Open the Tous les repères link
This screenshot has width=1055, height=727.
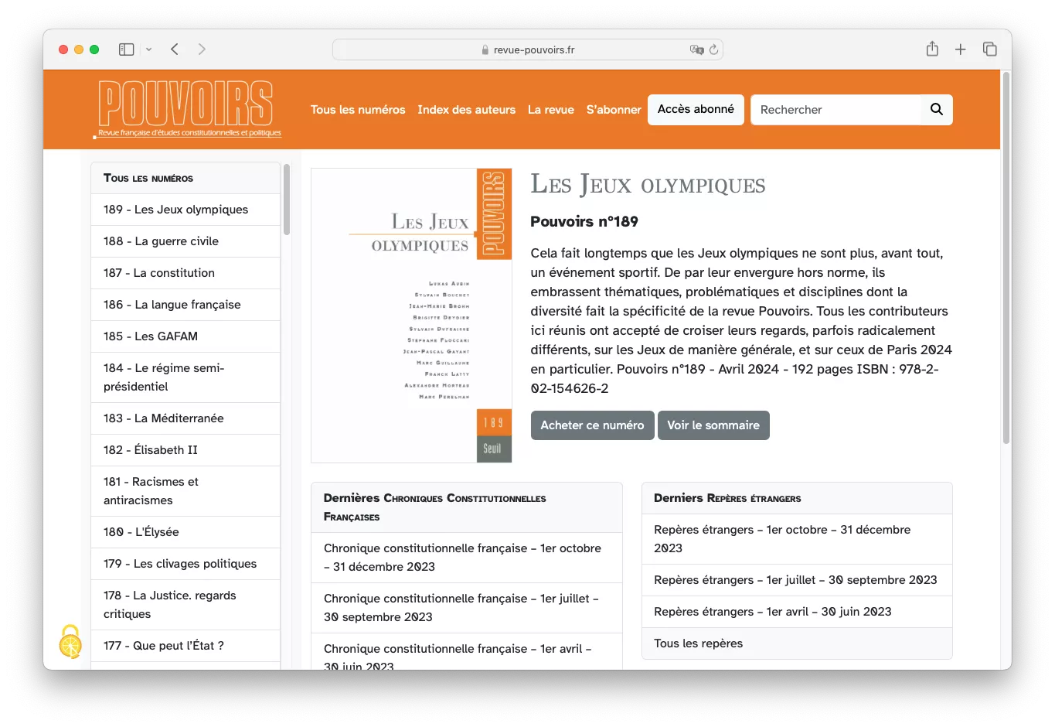[698, 643]
